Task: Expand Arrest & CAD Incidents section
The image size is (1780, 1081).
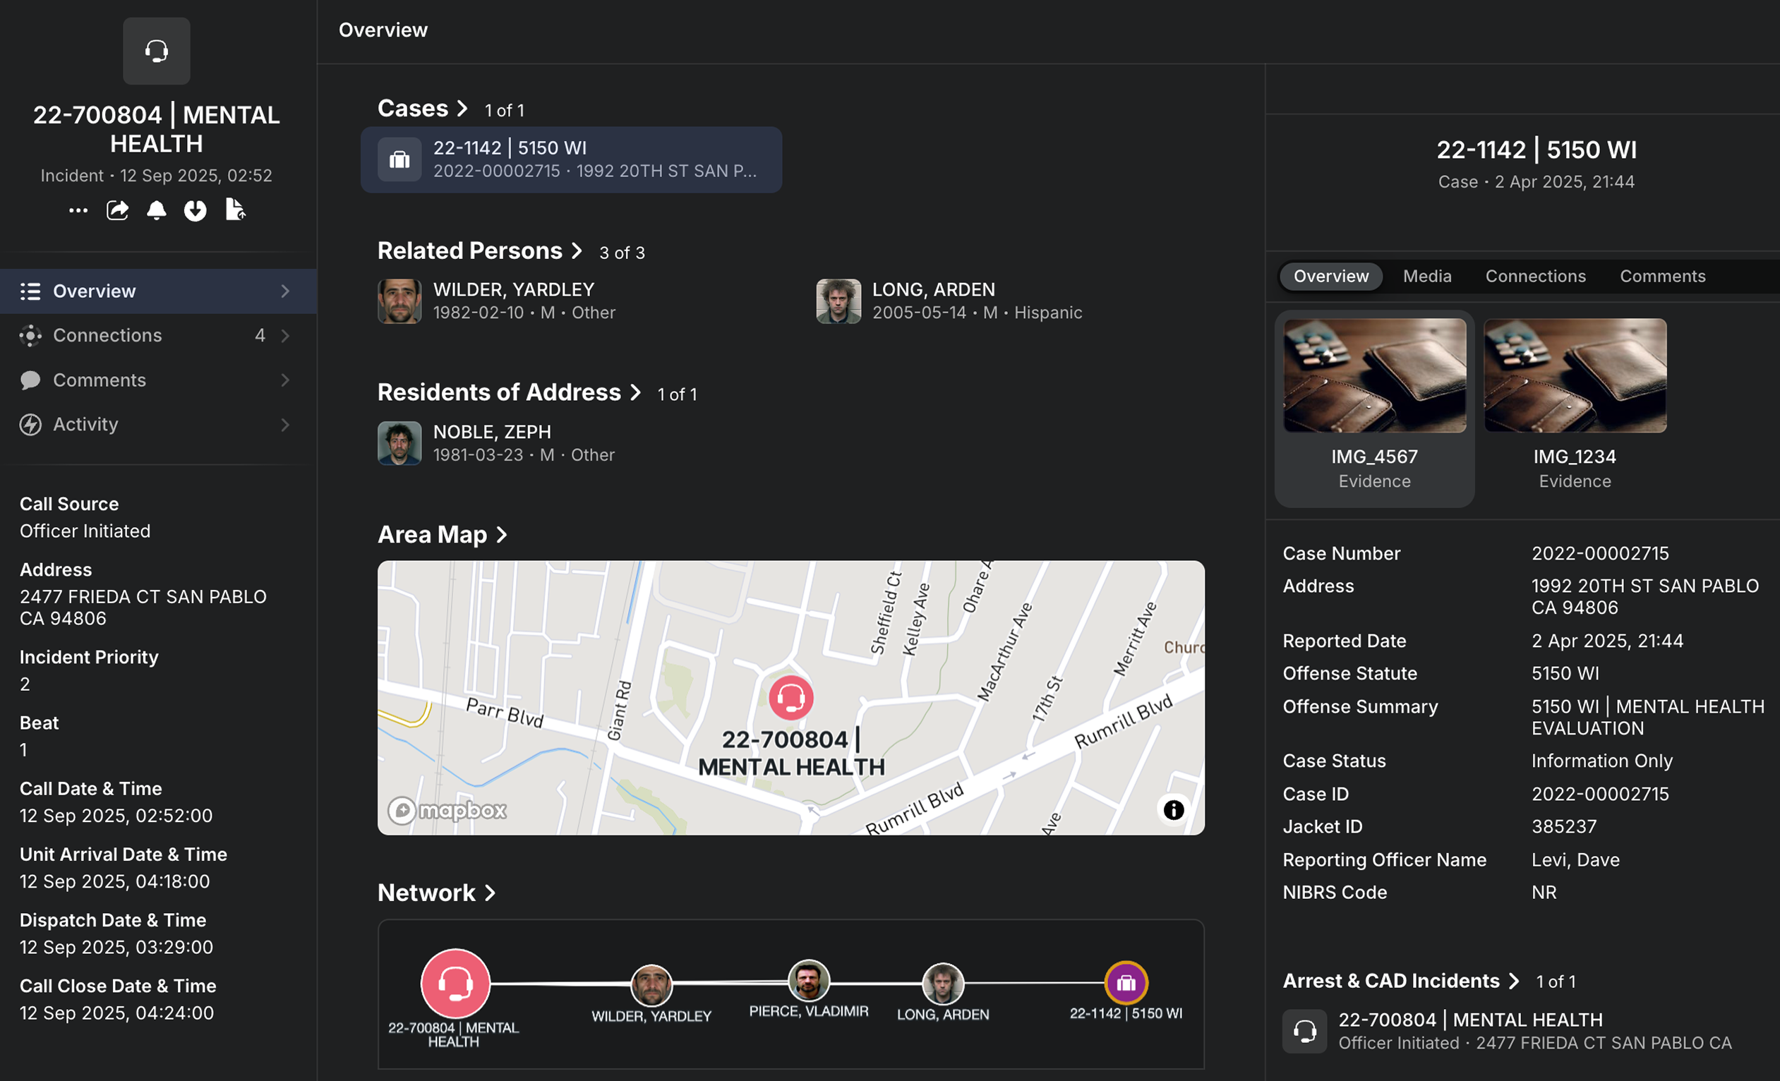Action: tap(1514, 981)
